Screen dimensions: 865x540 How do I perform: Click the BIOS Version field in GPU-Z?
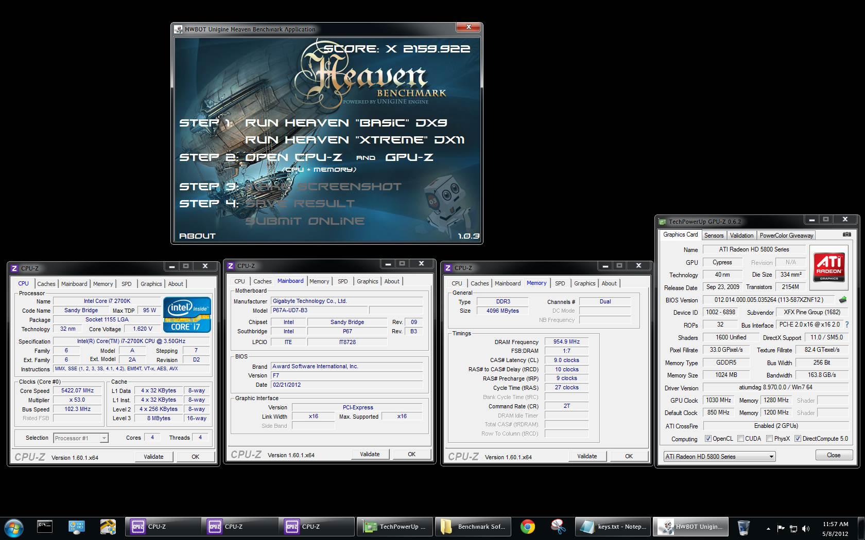[x=769, y=300]
